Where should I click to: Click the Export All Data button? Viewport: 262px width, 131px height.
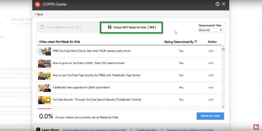[210, 116]
